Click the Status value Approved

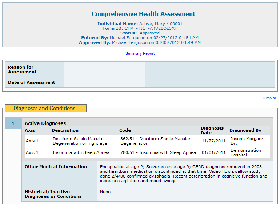(149, 33)
